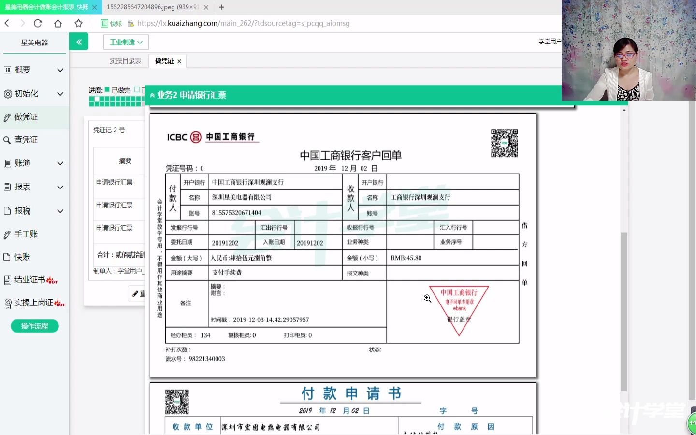The image size is (696, 435).
Task: Click the 星美电器 company name
Action: point(34,43)
